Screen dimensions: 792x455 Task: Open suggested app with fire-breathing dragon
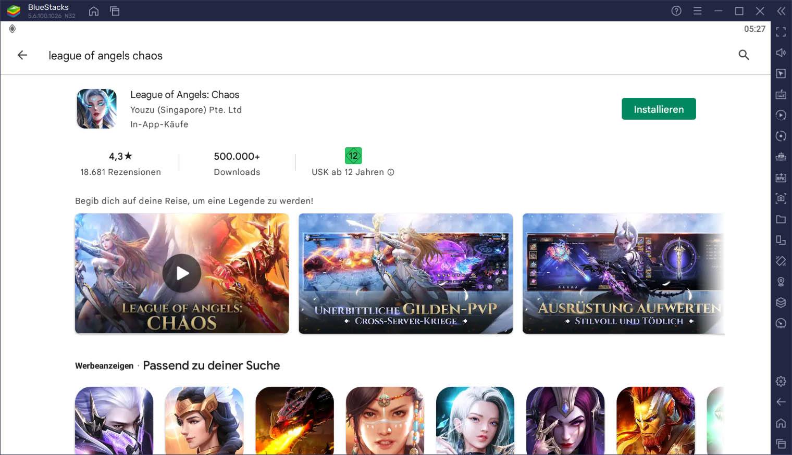[294, 421]
